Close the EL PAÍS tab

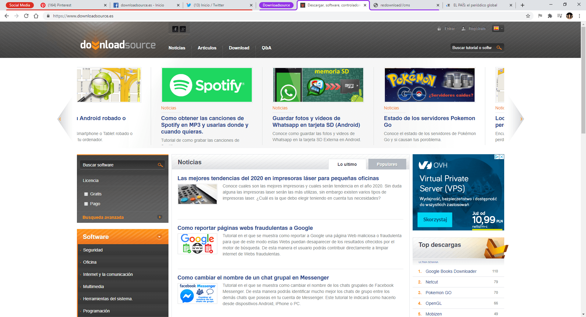(511, 5)
